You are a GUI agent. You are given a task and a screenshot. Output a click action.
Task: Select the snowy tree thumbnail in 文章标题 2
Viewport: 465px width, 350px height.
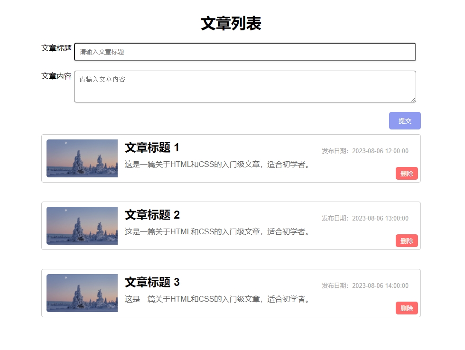82,226
